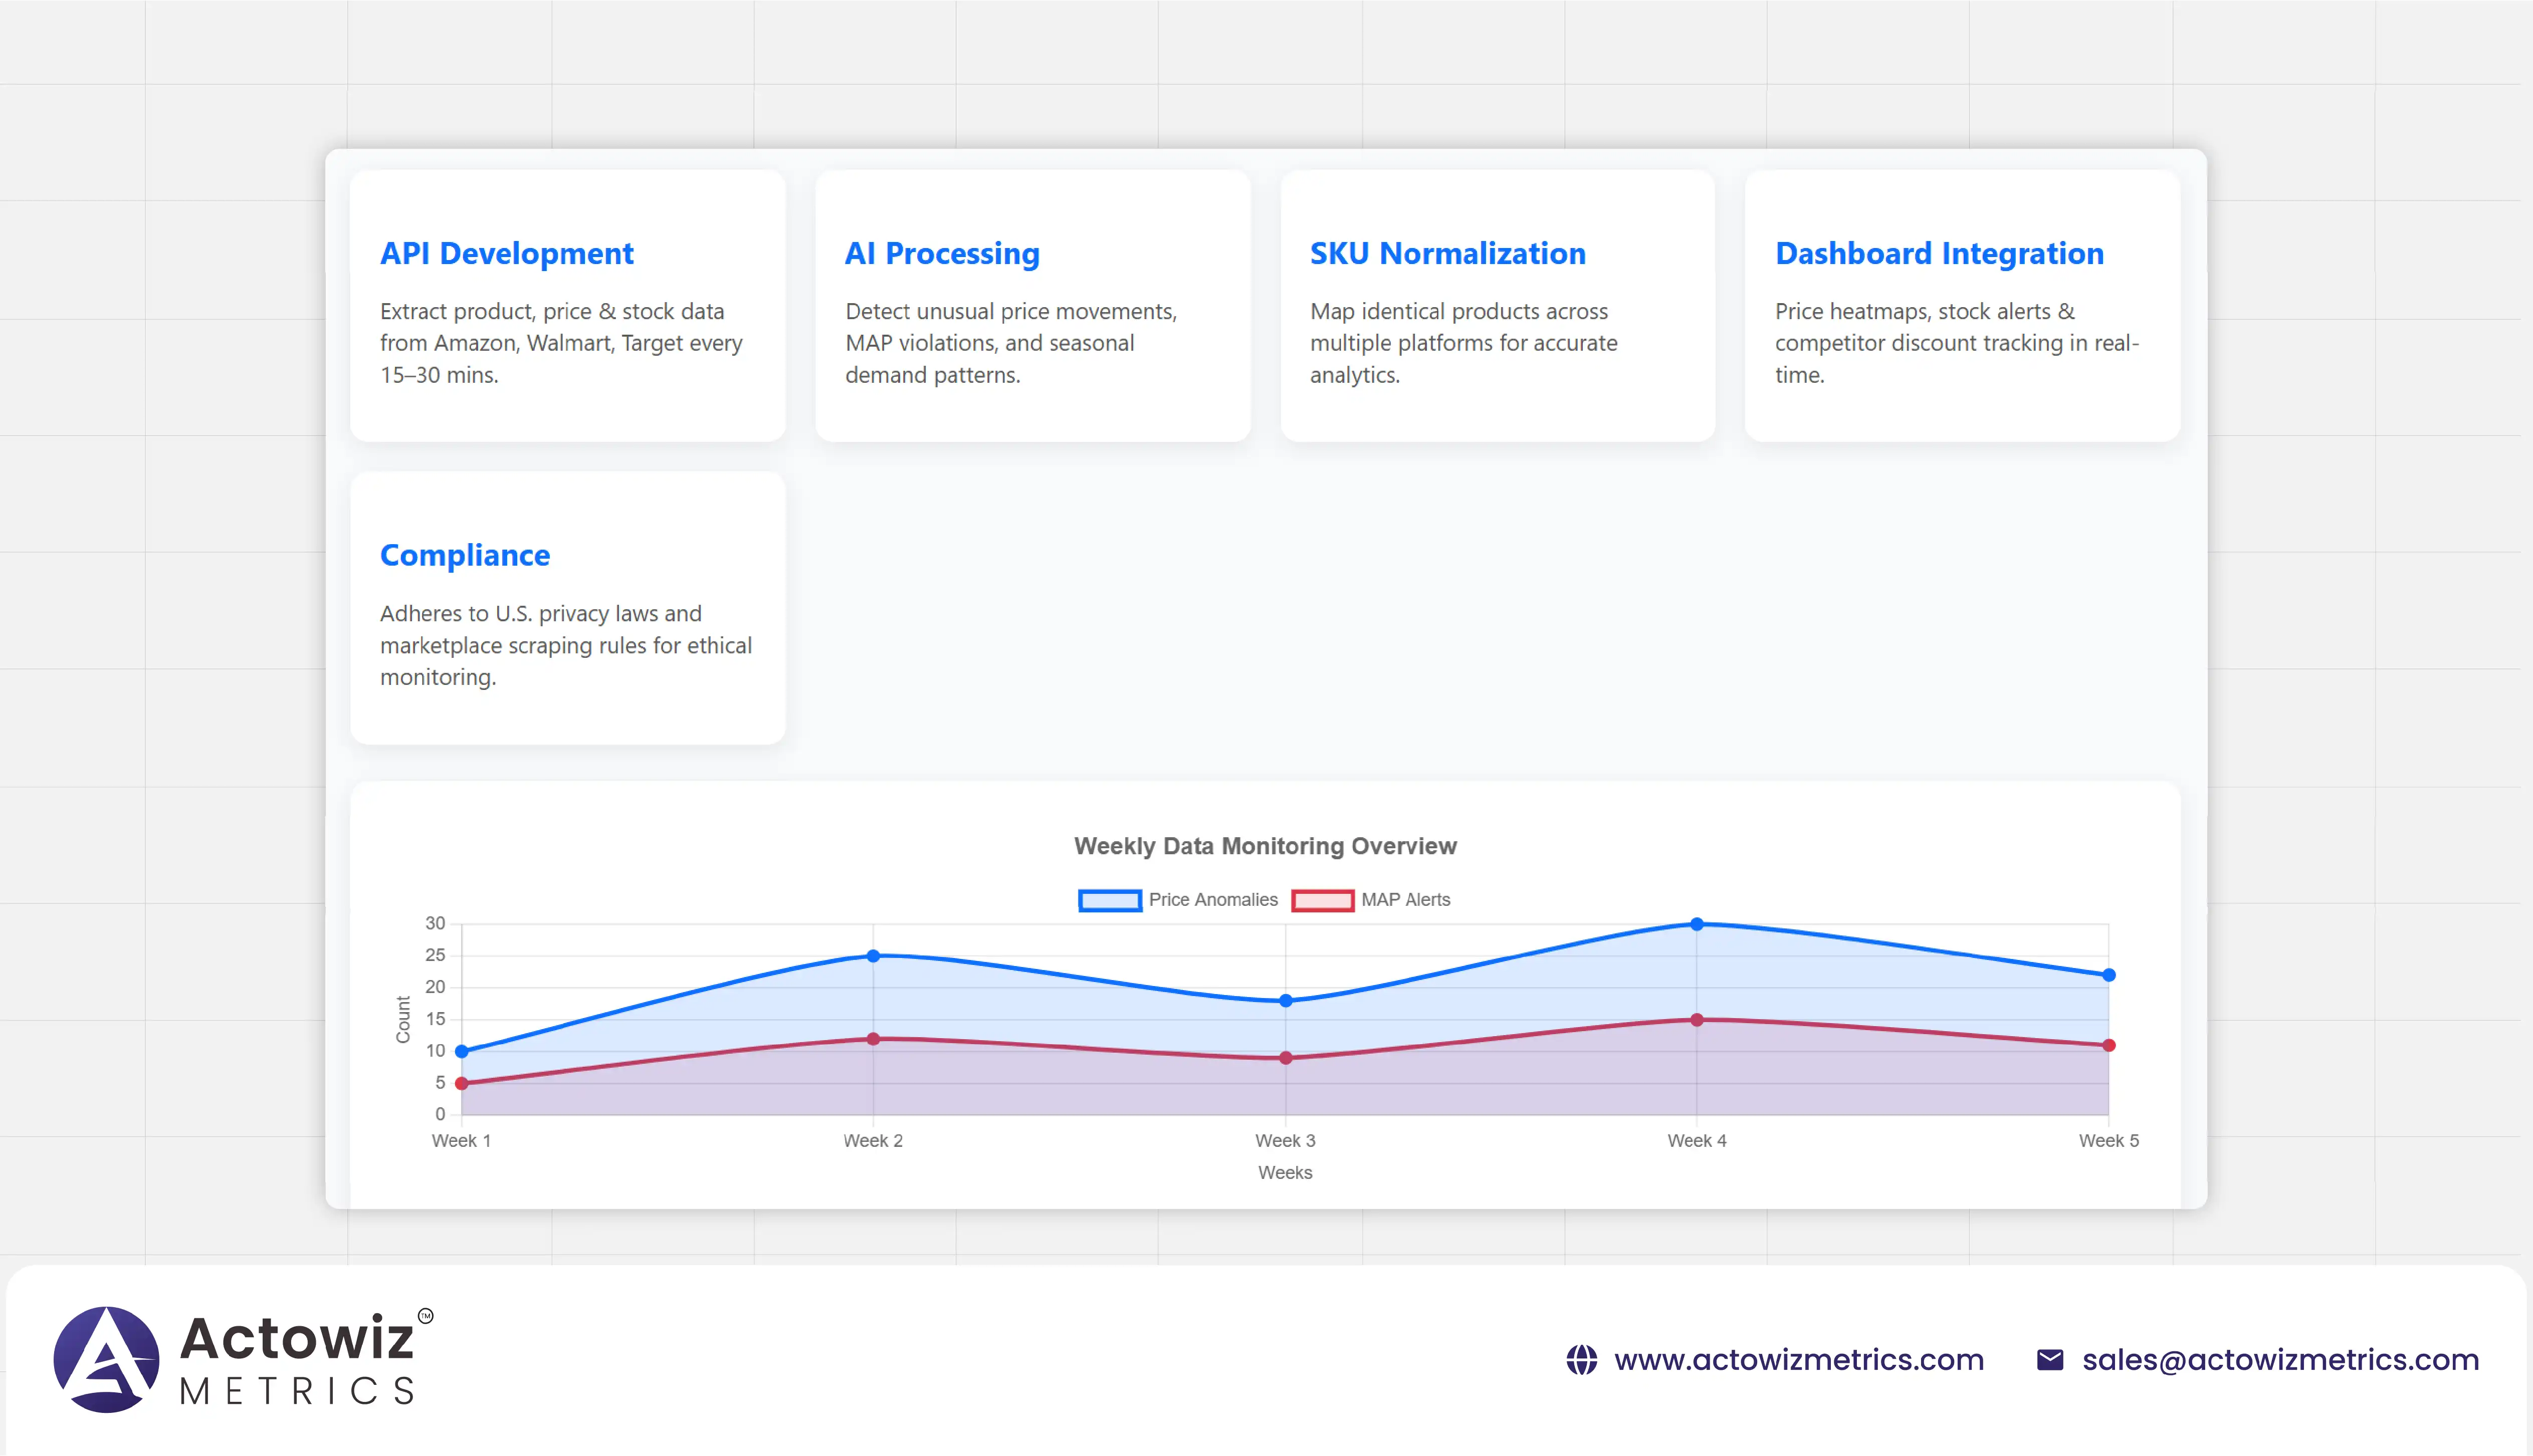Select the API Development card heading
Viewport: 2533px width, 1456px height.
click(x=506, y=254)
